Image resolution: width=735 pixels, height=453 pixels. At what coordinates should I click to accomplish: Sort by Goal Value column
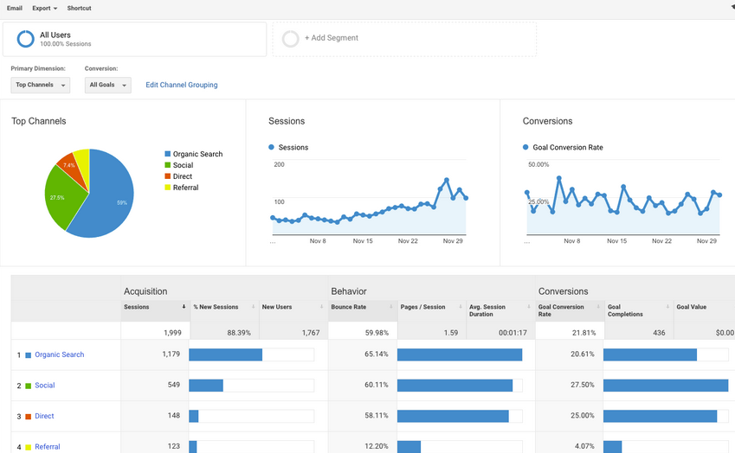(x=704, y=310)
